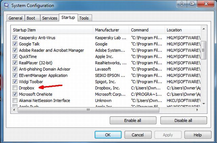Go to the Services tab
Screen dimensions: 217x143
pos(50,18)
